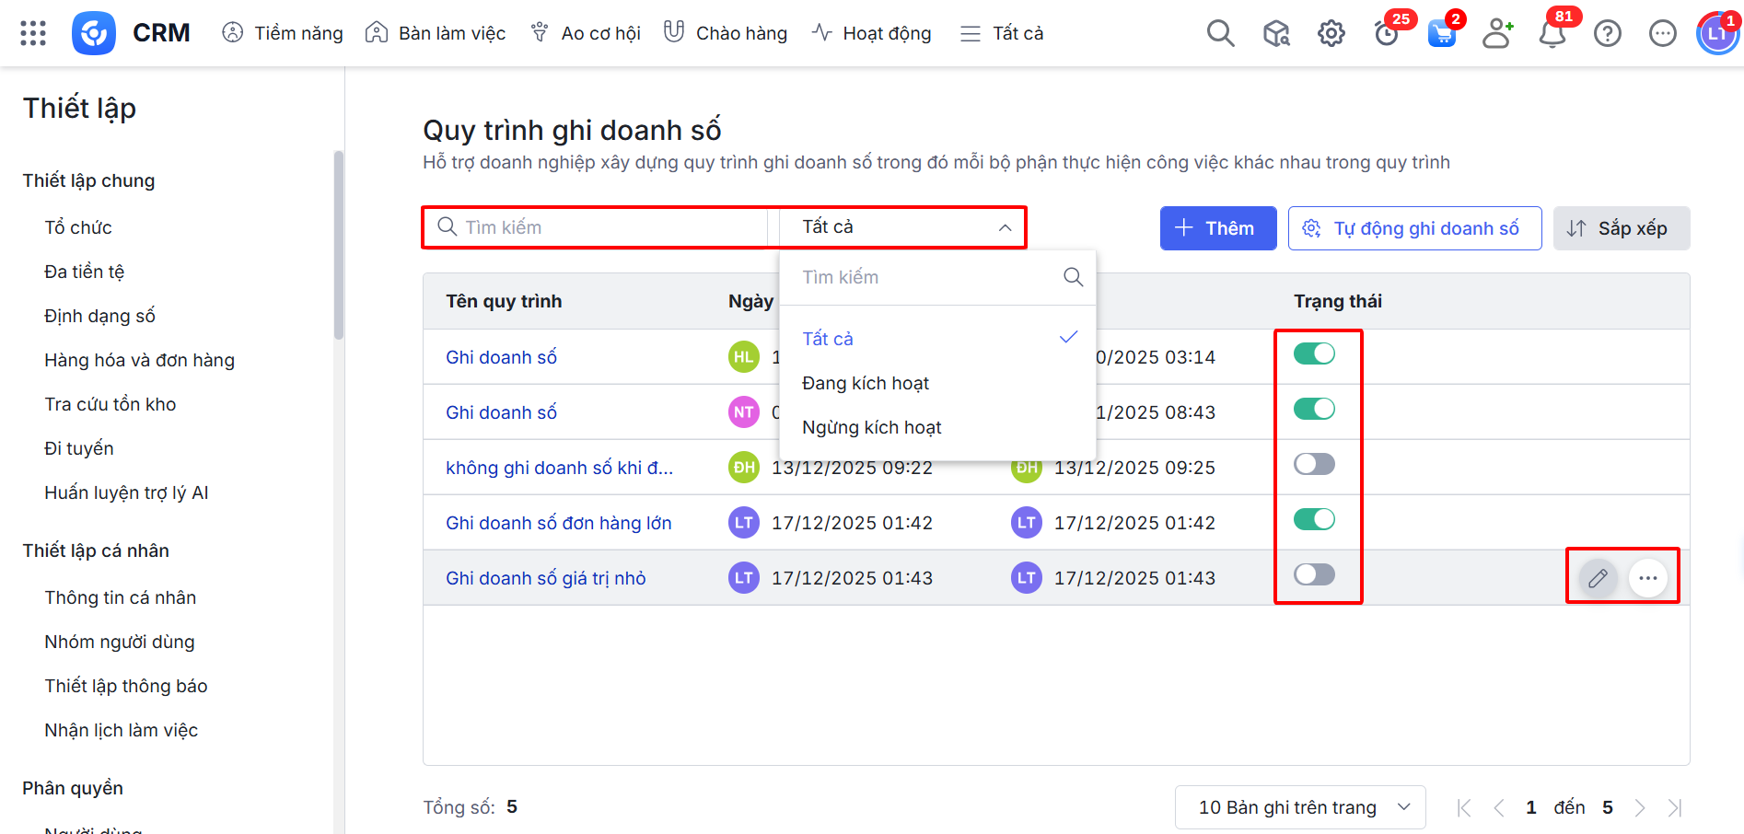This screenshot has height=834, width=1744.
Task: Click the help question mark icon
Action: point(1608,34)
